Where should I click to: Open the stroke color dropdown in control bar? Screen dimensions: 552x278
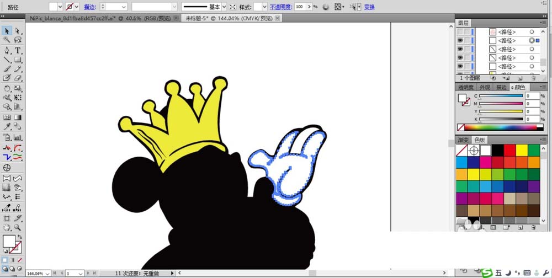coord(76,7)
